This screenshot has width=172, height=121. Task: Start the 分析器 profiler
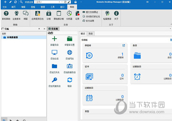[69, 15]
